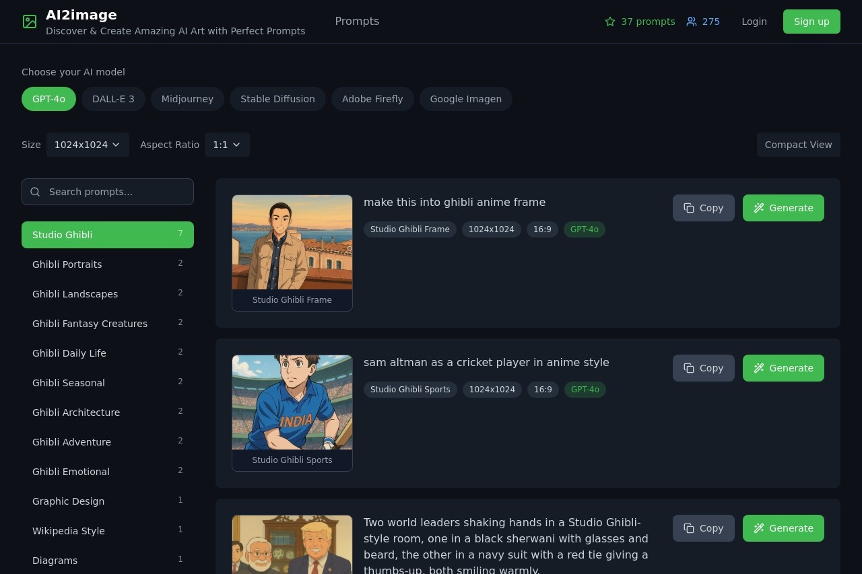The height and width of the screenshot is (574, 862).
Task: Click the Login link
Action: click(754, 22)
